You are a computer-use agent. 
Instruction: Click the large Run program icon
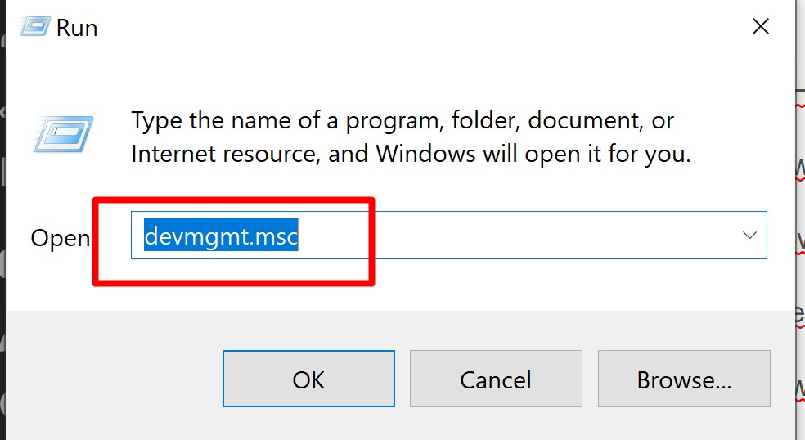pyautogui.click(x=63, y=132)
